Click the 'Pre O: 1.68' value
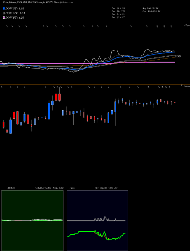This screenshot has height=251, width=190. (118, 8)
